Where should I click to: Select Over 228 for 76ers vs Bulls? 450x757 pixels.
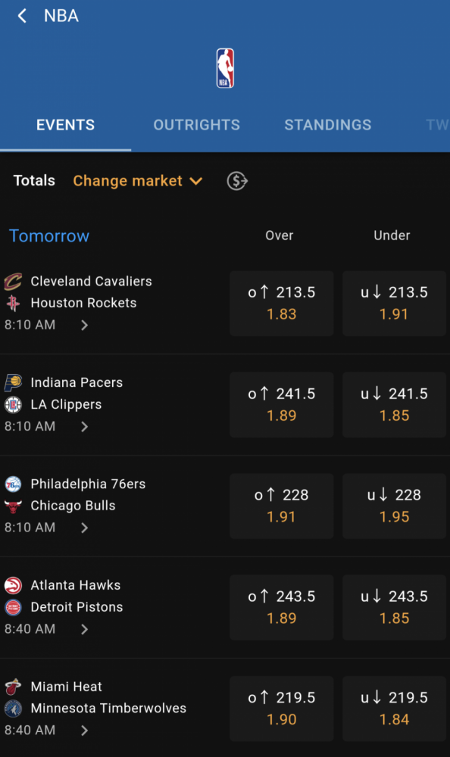point(282,506)
